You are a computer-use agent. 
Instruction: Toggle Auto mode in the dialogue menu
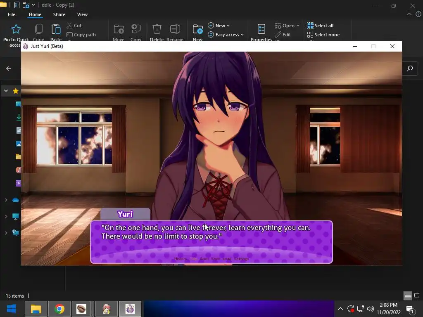pos(204,259)
